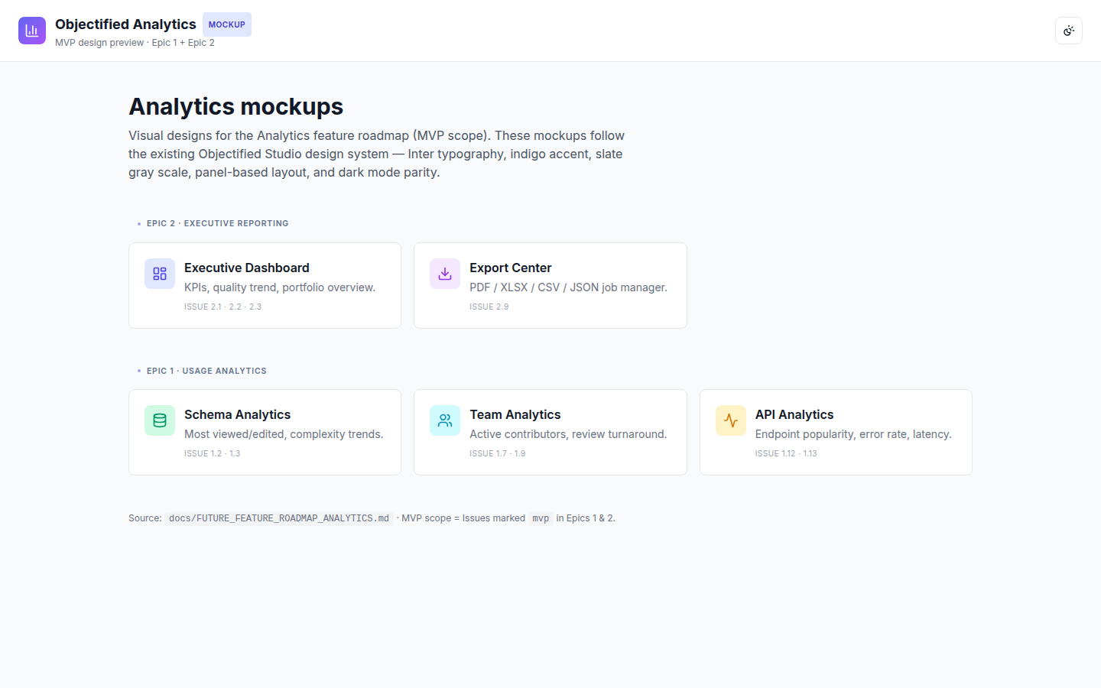The width and height of the screenshot is (1101, 688).
Task: Click the 'ISSUE 1.2 · 1.3' label
Action: coord(212,453)
